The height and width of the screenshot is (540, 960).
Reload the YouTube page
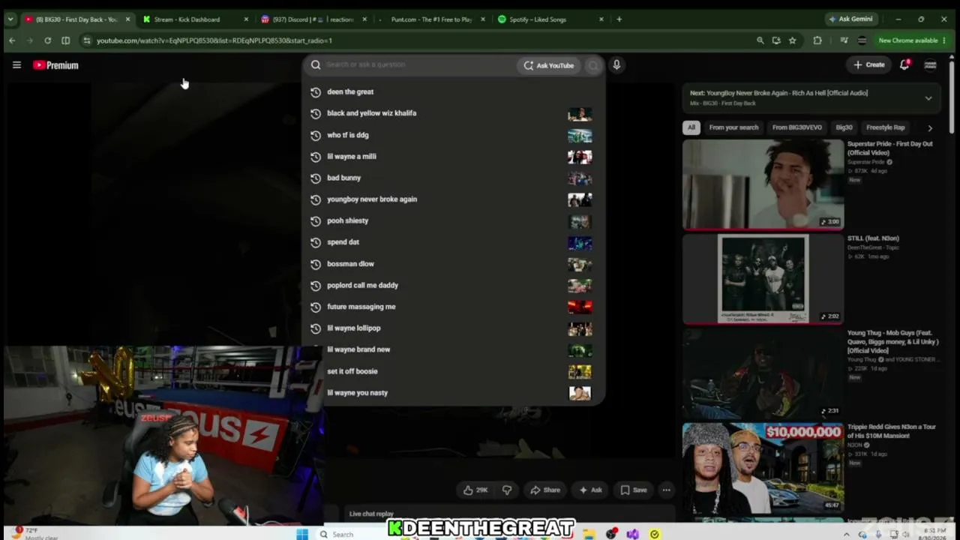pos(47,40)
